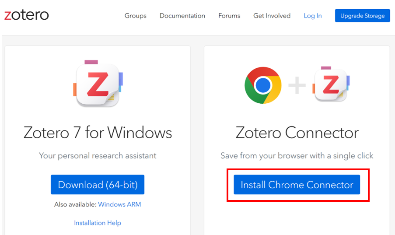Open the Windows ARM download link
This screenshot has height=235, width=395.
119,204
